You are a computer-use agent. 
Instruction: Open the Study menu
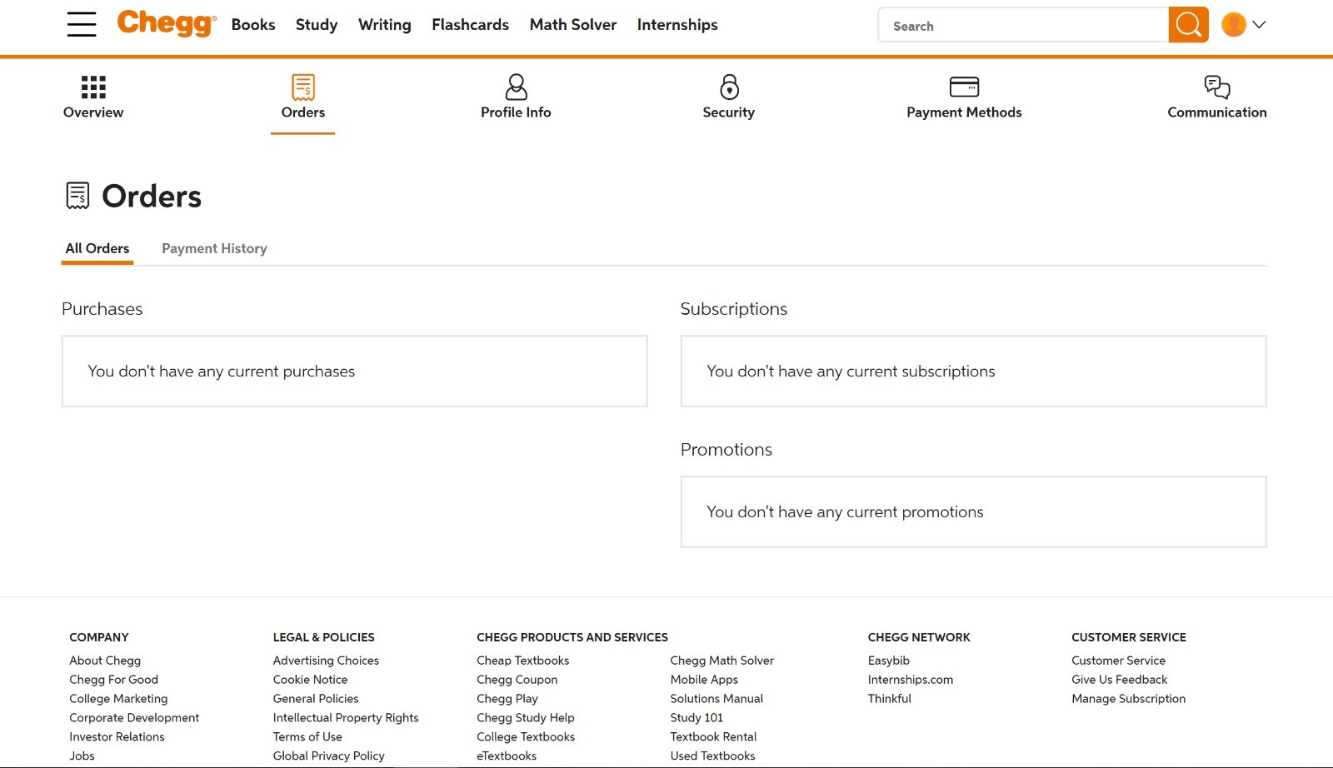coord(317,25)
